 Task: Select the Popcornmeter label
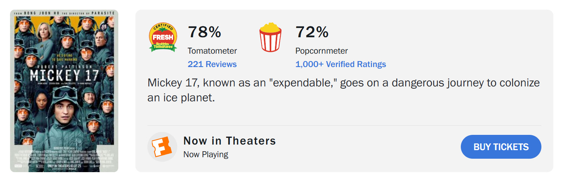321,51
